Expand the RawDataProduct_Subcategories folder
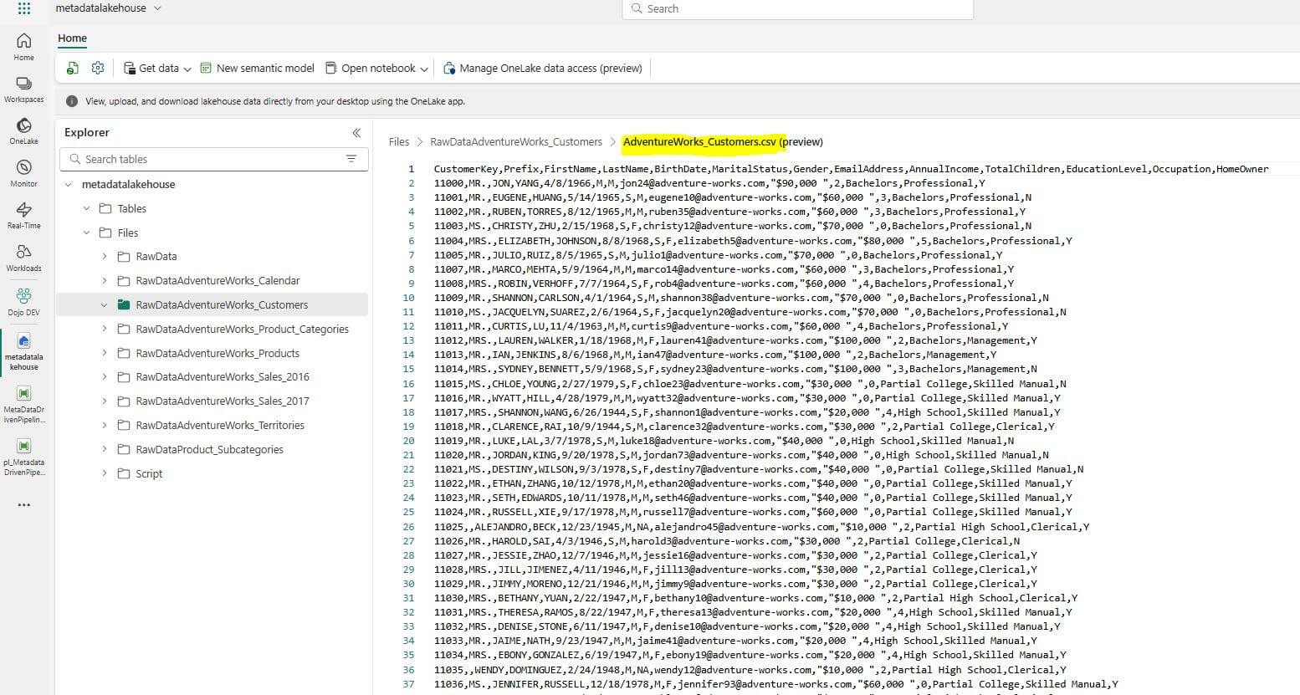This screenshot has width=1300, height=695. (105, 450)
